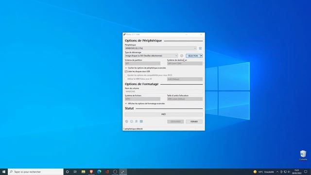Toggle the old BIOS compatibility options checkbox
The image size is (311, 175).
(x=126, y=75)
